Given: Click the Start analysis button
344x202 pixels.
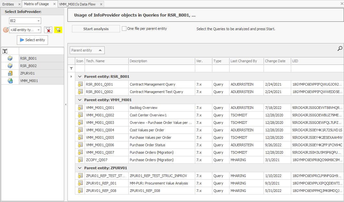Looking at the screenshot, I should click(96, 29).
